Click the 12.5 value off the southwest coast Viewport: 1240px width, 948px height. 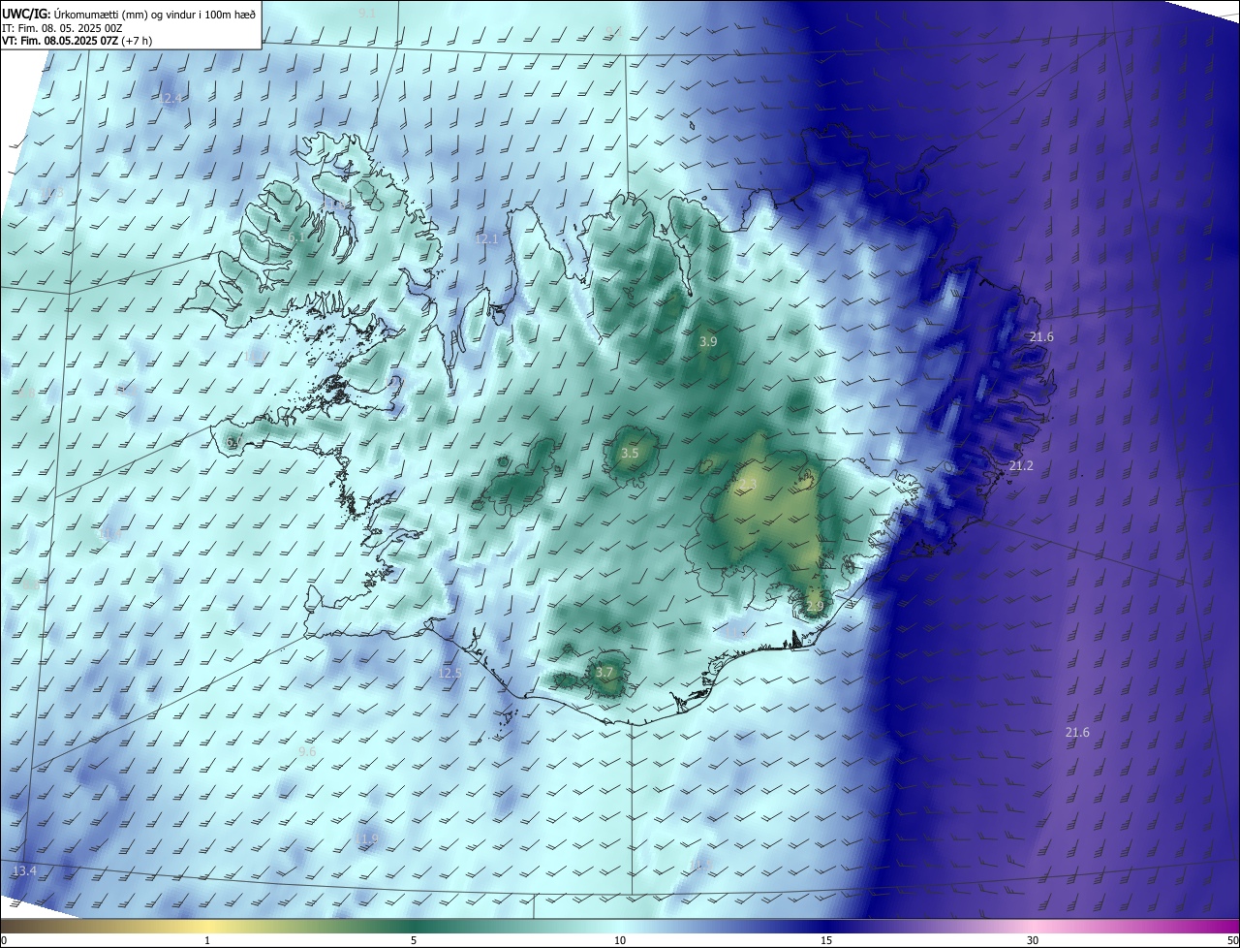(x=450, y=673)
